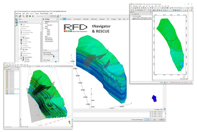The height and width of the screenshot is (132, 197).
Task: Click the magnifier zoom icon in Petrosys toolbar
Action: click(155, 8)
